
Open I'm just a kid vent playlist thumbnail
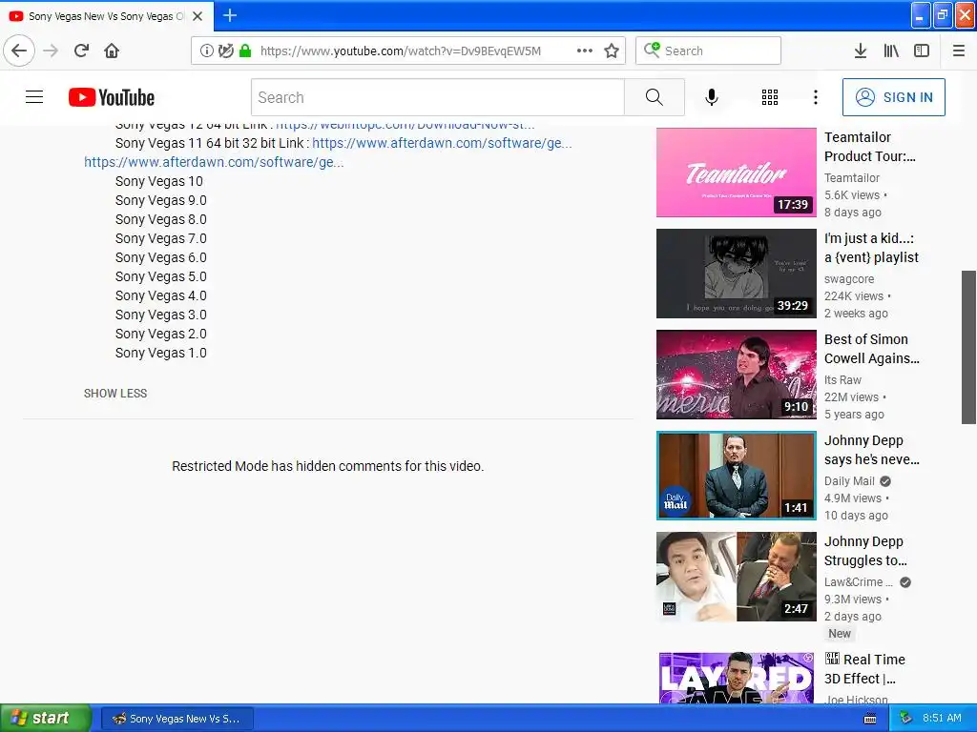tap(736, 274)
